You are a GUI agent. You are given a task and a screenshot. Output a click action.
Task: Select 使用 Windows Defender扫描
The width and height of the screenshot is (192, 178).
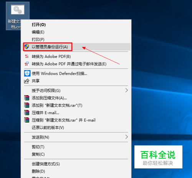(76, 74)
